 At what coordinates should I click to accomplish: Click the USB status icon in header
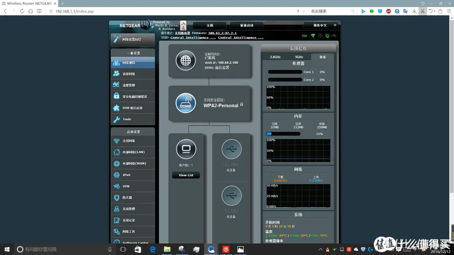coord(334,36)
